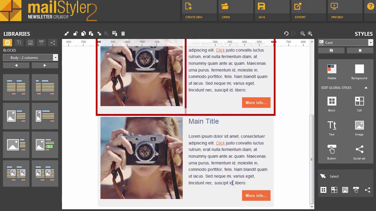
Task: Save the current style with the disk button
Action: pyautogui.click(x=331, y=50)
